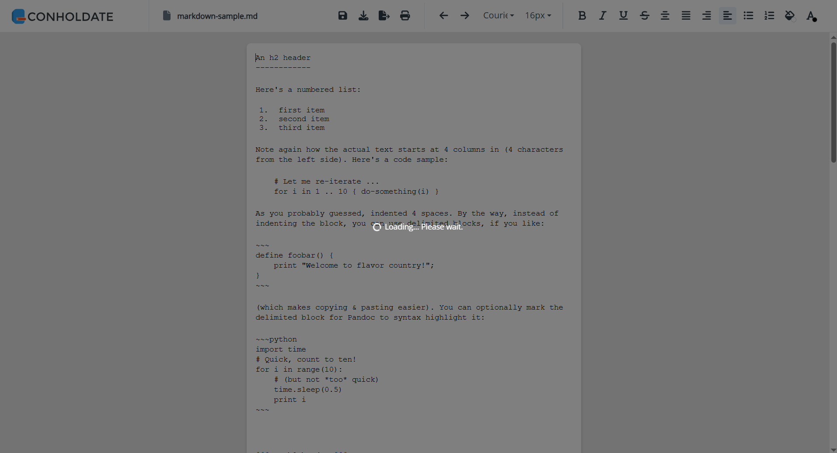The image size is (837, 453).
Task: Align text to the left
Action: pyautogui.click(x=728, y=16)
